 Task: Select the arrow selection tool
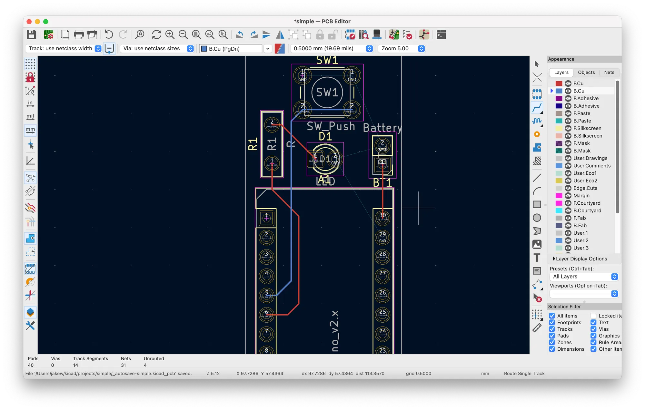537,64
